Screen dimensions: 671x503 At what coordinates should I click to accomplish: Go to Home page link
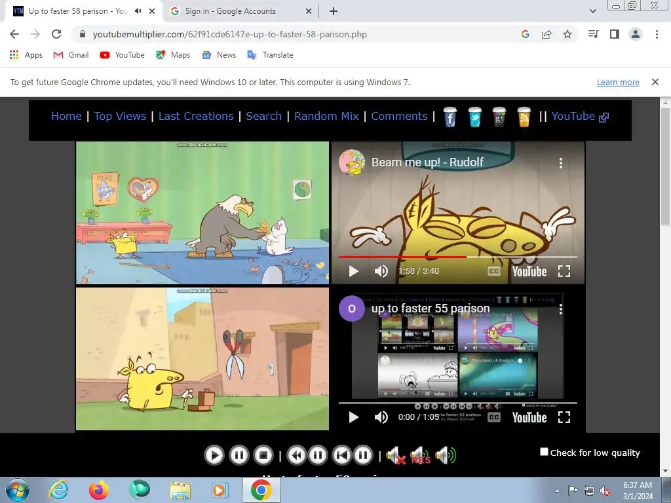click(x=66, y=116)
